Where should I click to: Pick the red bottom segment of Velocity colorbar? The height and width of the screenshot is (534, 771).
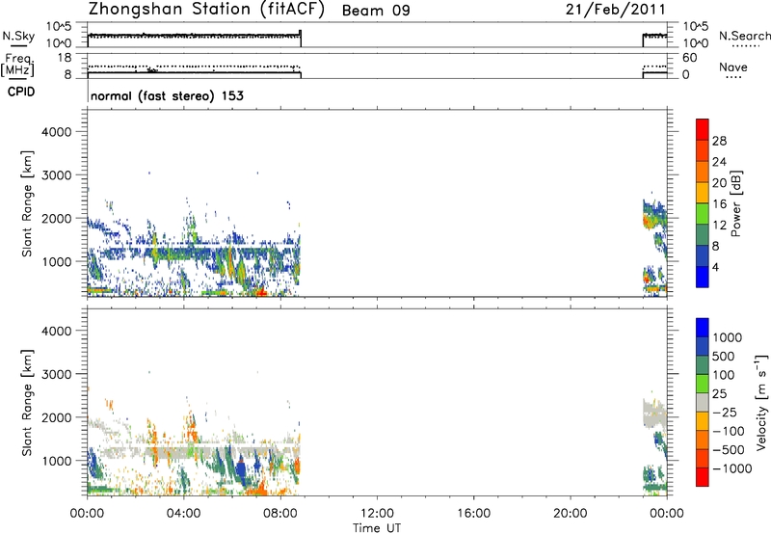(x=703, y=477)
